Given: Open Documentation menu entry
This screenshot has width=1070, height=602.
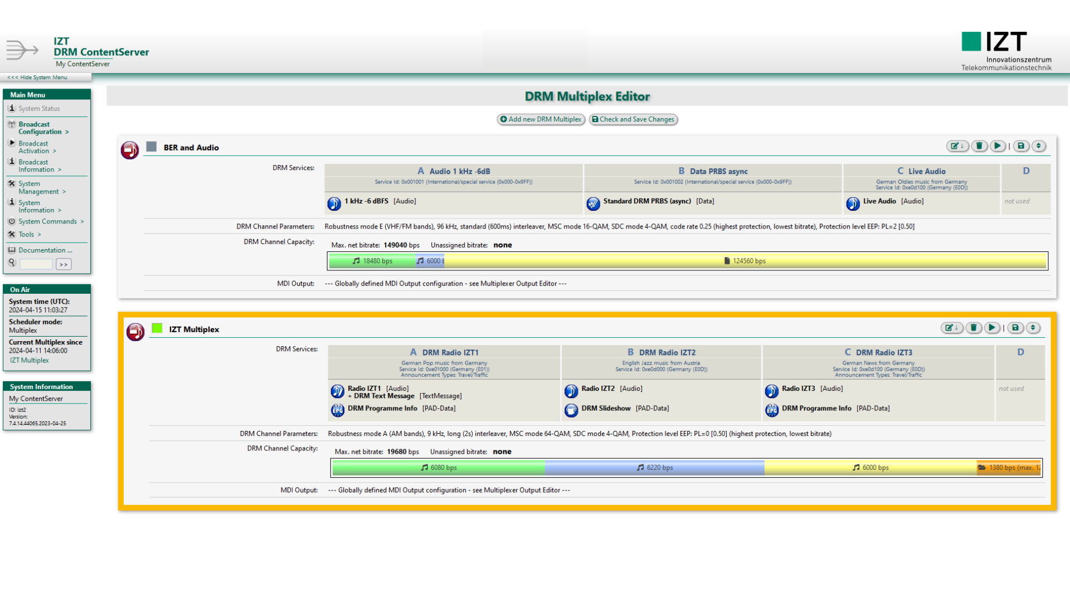Looking at the screenshot, I should tap(45, 250).
